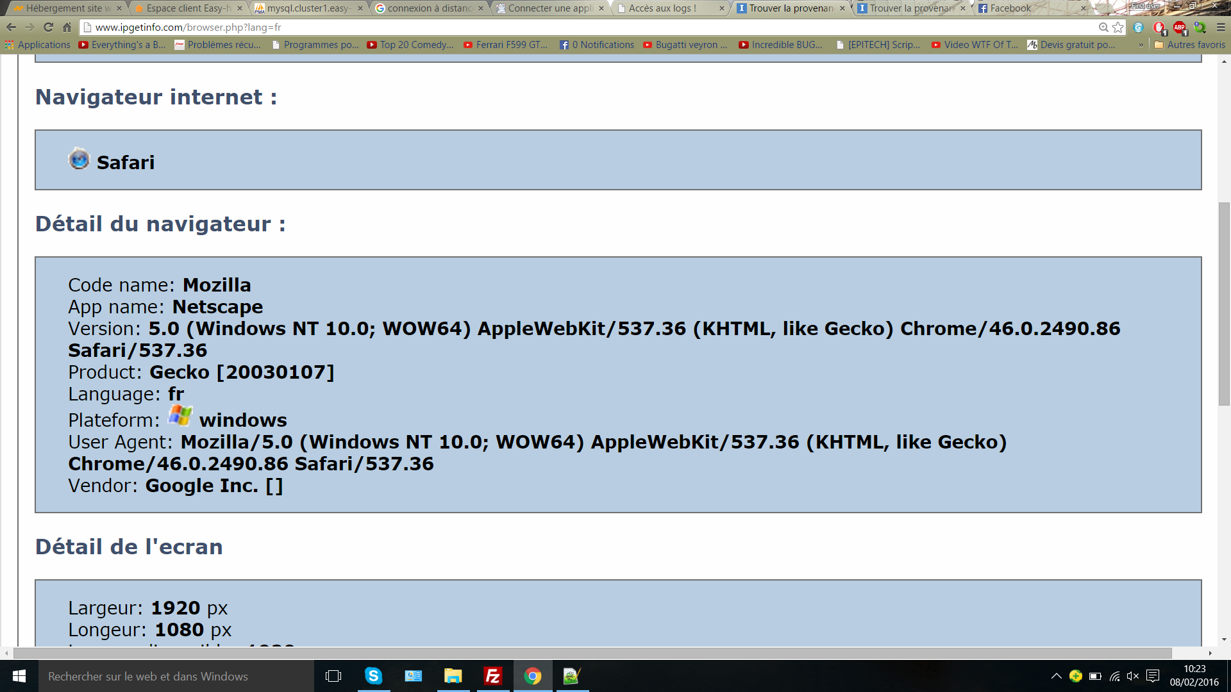Expand the hidden bookmarks overflow chevron
Screen dimensions: 1231x692
coord(1141,45)
